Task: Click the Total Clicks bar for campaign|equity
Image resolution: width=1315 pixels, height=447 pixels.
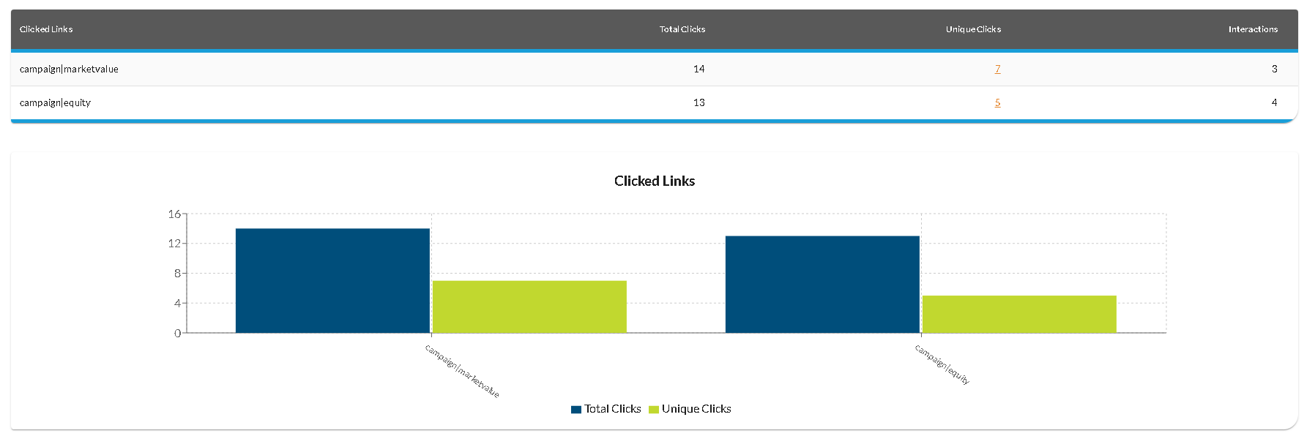Action: click(822, 284)
